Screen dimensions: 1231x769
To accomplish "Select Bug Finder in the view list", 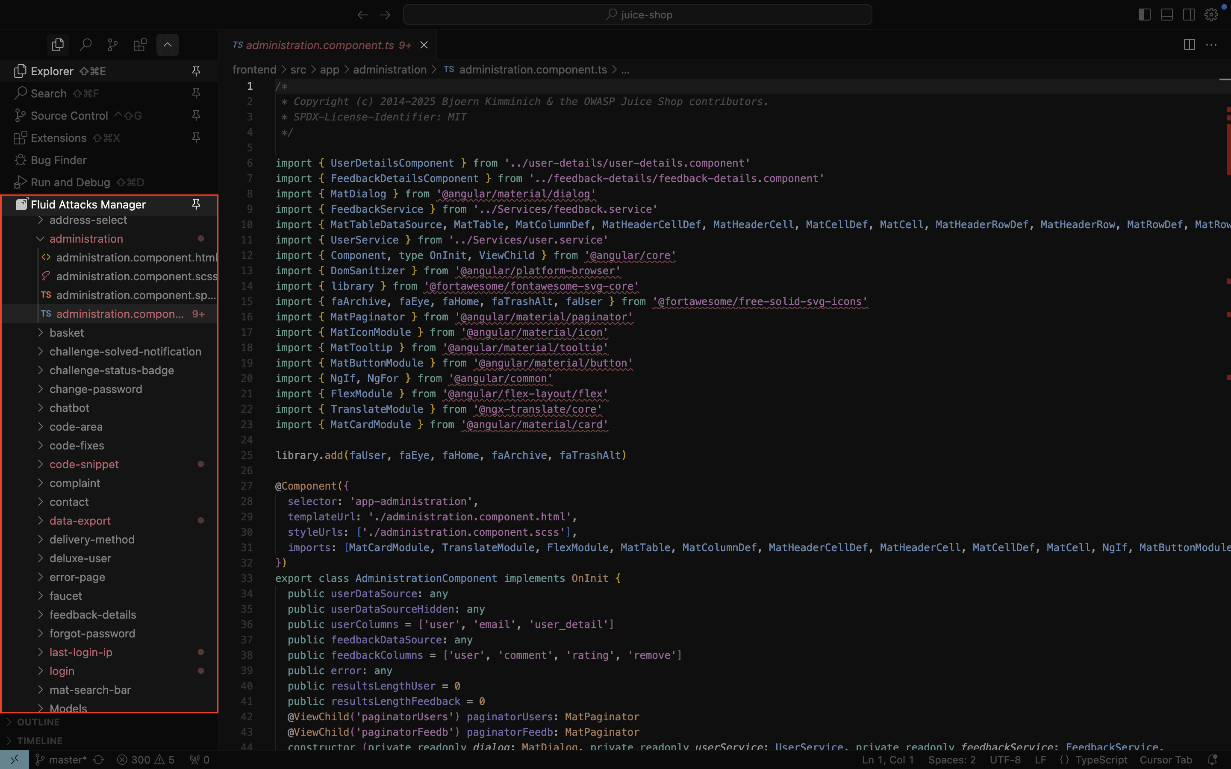I will (109, 160).
